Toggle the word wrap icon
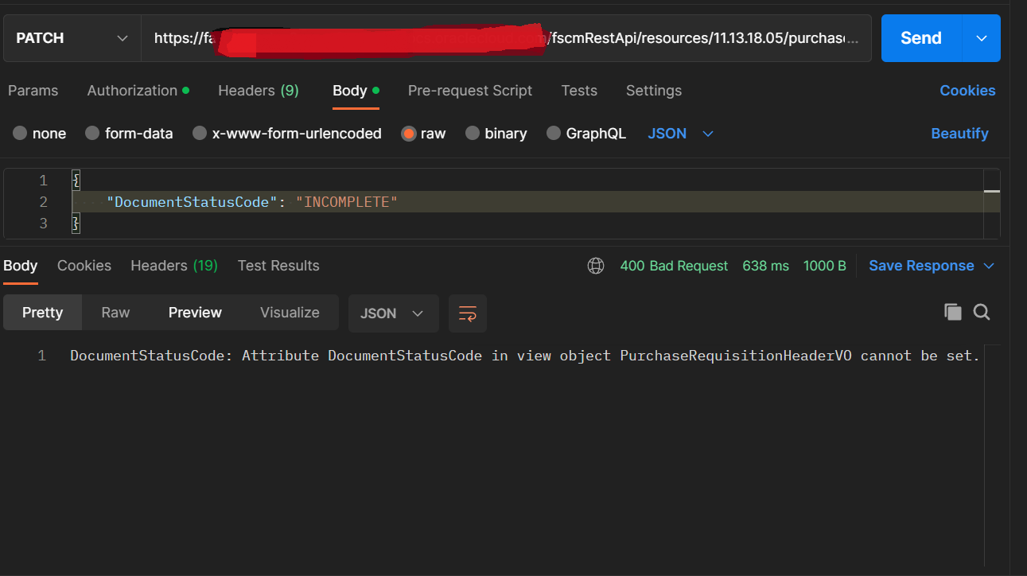The image size is (1027, 576). [468, 313]
